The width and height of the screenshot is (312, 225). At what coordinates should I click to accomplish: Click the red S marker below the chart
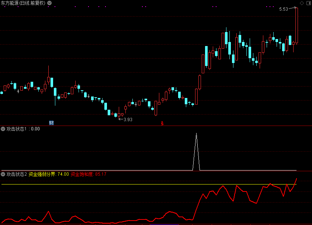tap(162, 123)
